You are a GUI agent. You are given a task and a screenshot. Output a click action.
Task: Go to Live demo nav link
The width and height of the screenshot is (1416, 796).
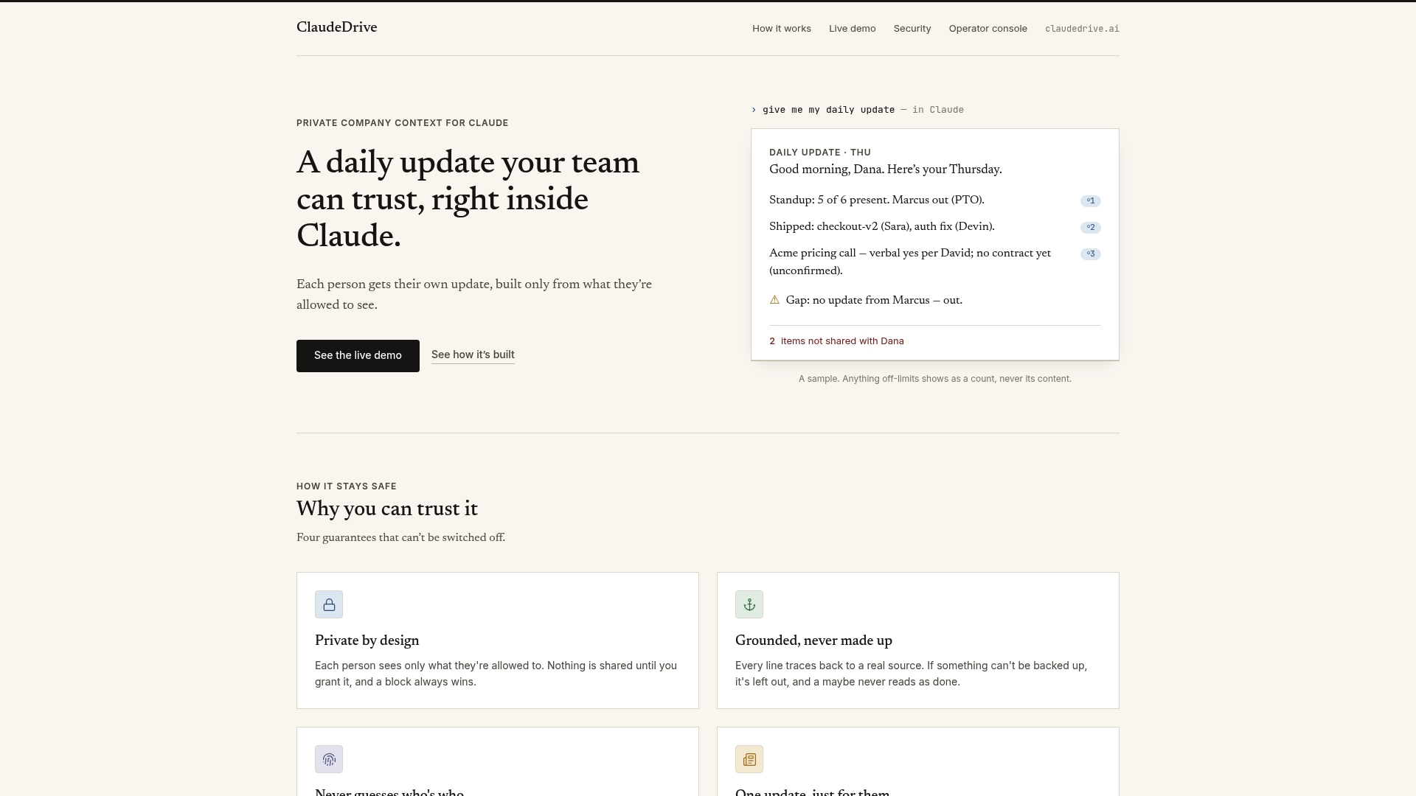pyautogui.click(x=853, y=29)
